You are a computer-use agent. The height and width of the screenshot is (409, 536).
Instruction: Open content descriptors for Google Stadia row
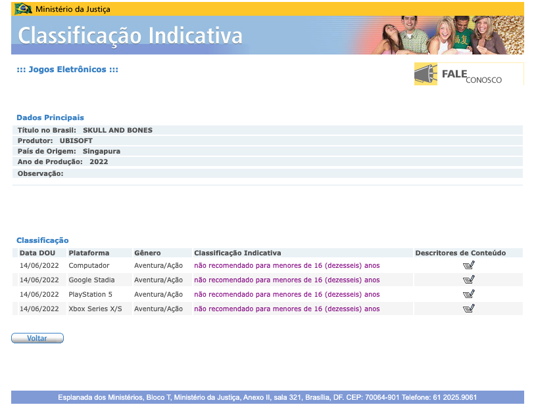(x=469, y=280)
